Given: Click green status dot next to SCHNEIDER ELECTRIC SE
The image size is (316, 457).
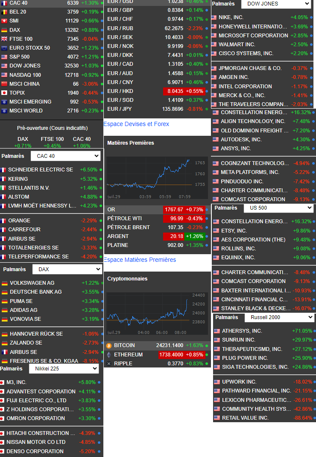Looking at the screenshot, I should [101, 170].
